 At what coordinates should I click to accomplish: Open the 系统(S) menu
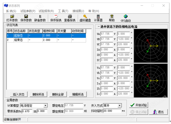11,11
